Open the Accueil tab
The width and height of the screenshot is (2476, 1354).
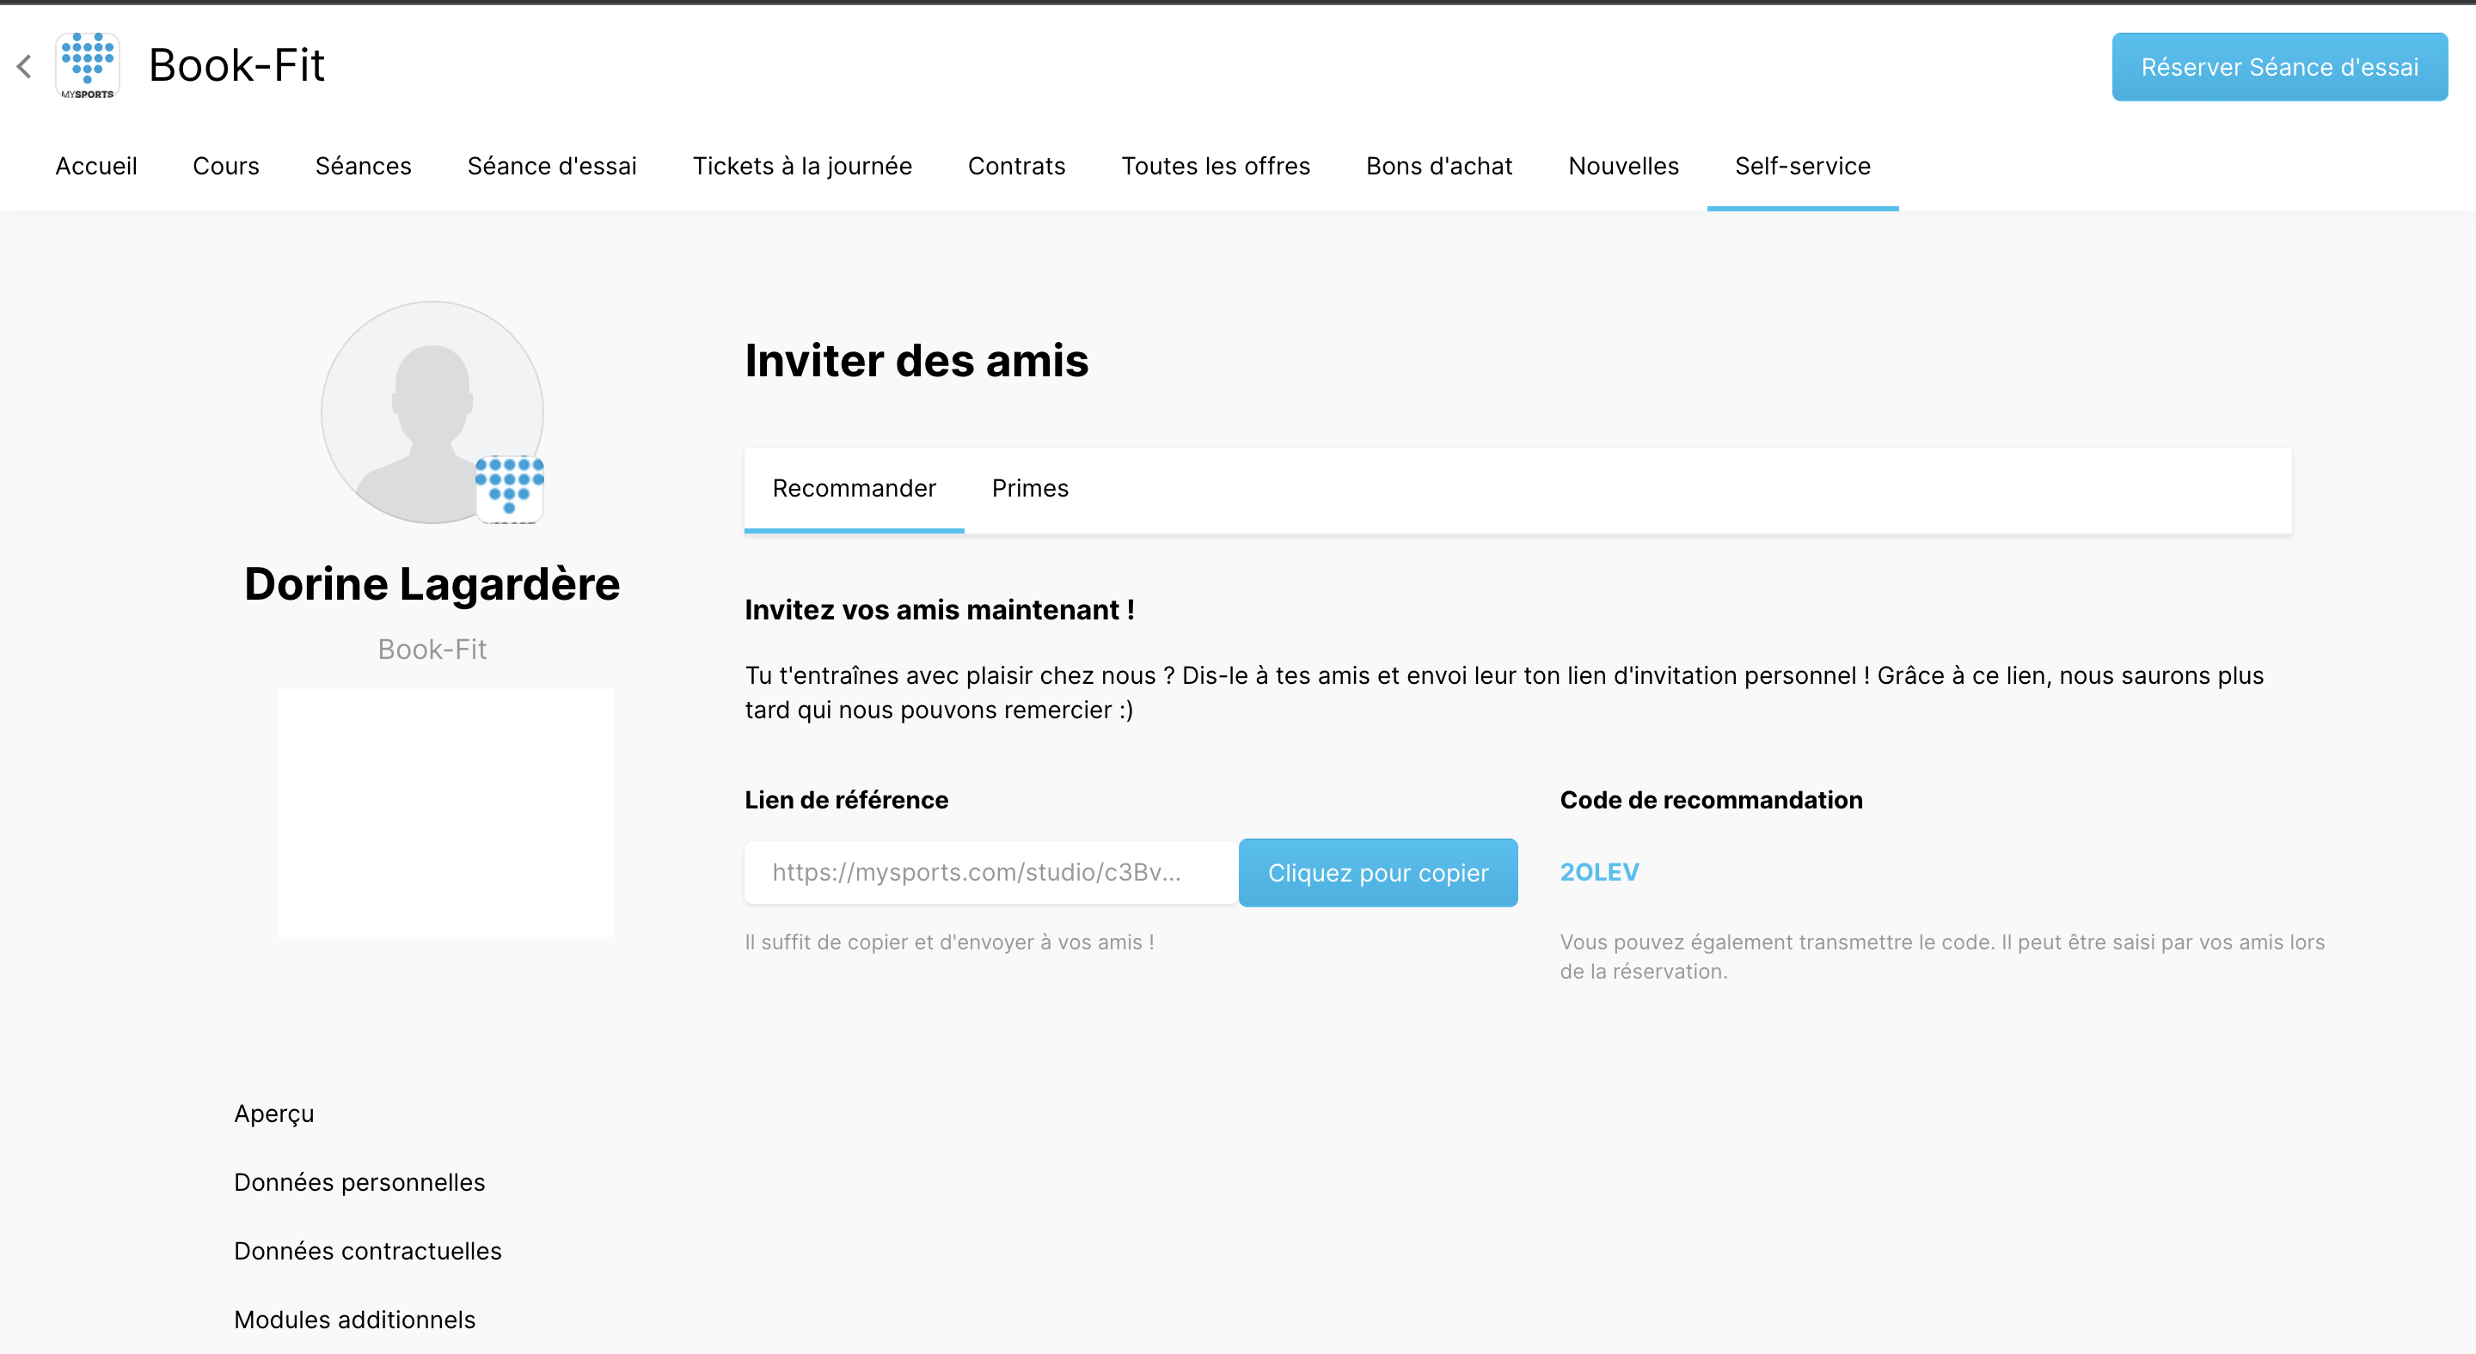tap(96, 166)
